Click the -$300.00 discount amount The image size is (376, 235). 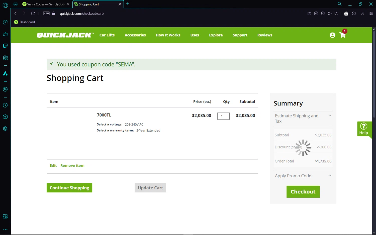tap(324, 147)
